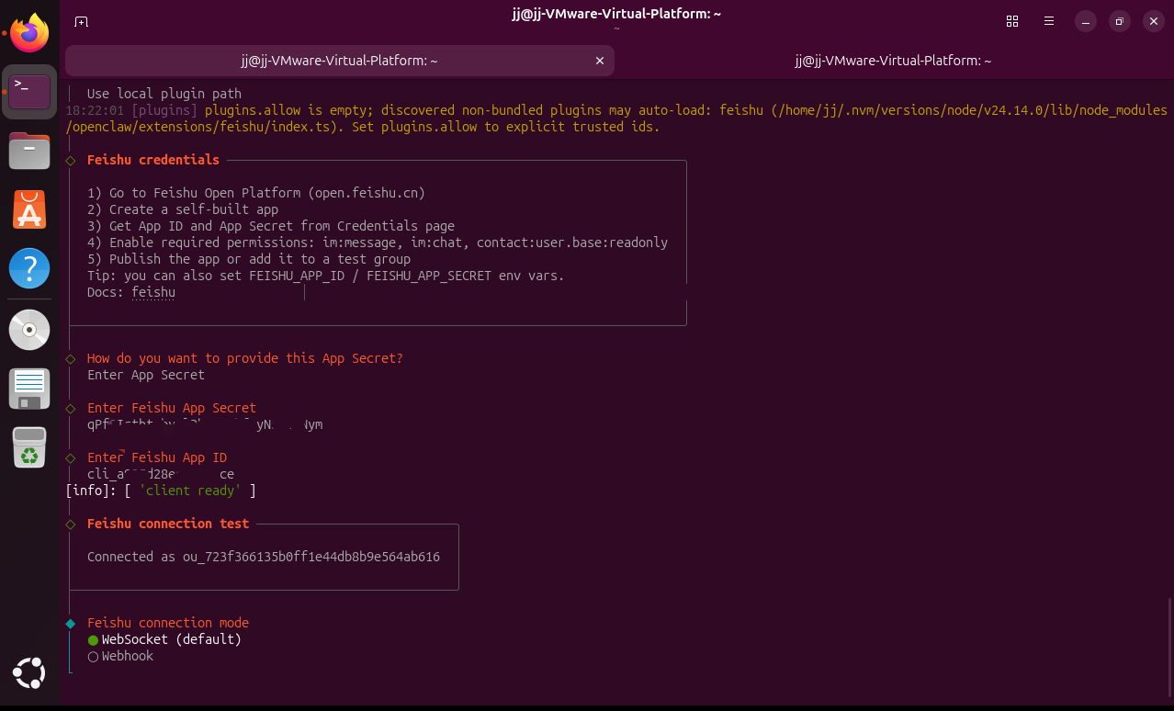Open the Help application in dock

coord(29,269)
